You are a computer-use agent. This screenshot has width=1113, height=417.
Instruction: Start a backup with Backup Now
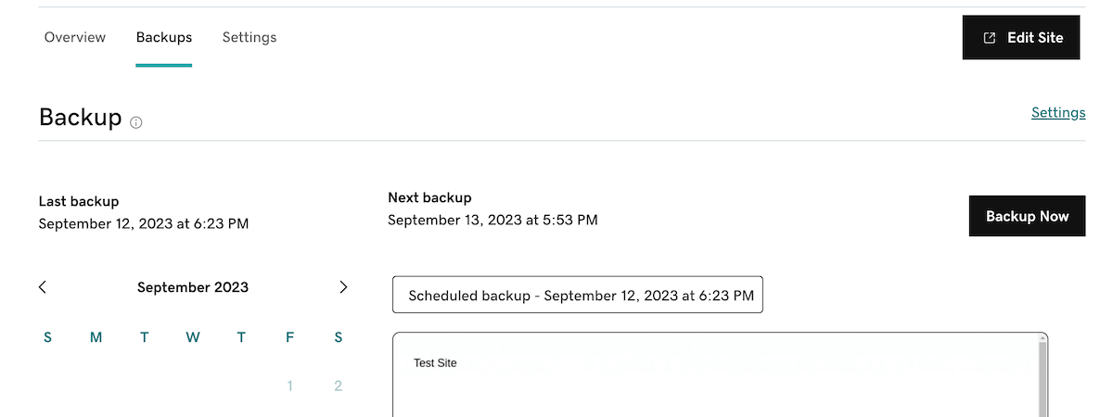click(x=1027, y=216)
